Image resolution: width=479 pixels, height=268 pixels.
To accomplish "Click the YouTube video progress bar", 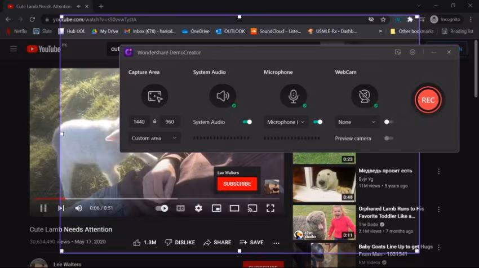I will tap(157, 199).
